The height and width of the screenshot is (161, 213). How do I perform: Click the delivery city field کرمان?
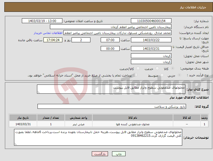(x=151, y=62)
